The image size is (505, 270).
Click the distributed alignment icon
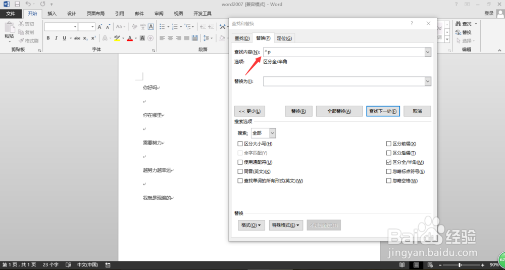coord(195,38)
